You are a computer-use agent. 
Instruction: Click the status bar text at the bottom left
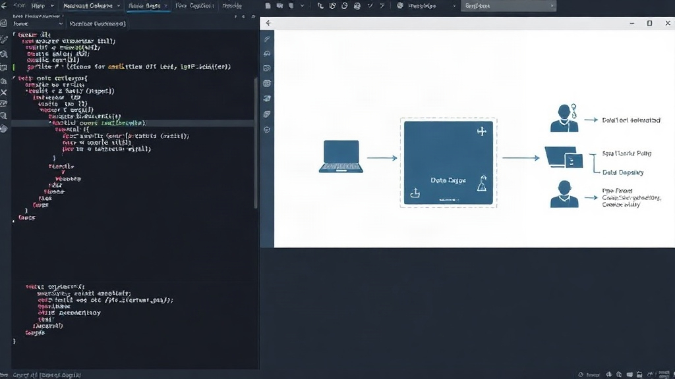tap(47, 375)
